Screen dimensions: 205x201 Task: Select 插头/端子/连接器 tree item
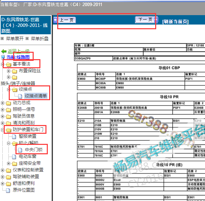click(18, 83)
